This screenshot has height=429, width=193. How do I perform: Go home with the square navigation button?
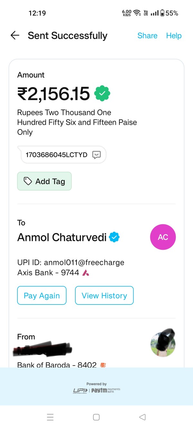(96, 417)
